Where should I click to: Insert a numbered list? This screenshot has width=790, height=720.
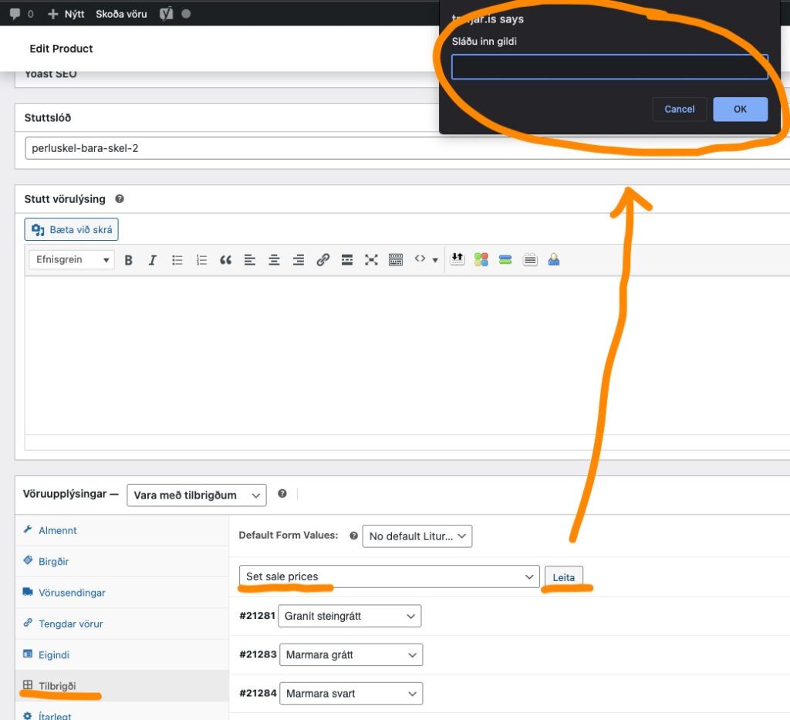(x=201, y=260)
